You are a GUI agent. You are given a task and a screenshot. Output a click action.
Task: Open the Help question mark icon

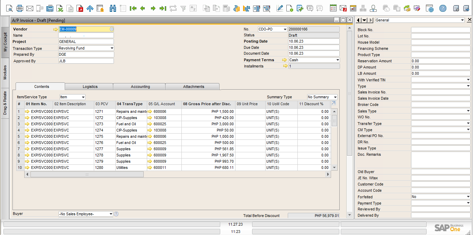tap(443, 8)
